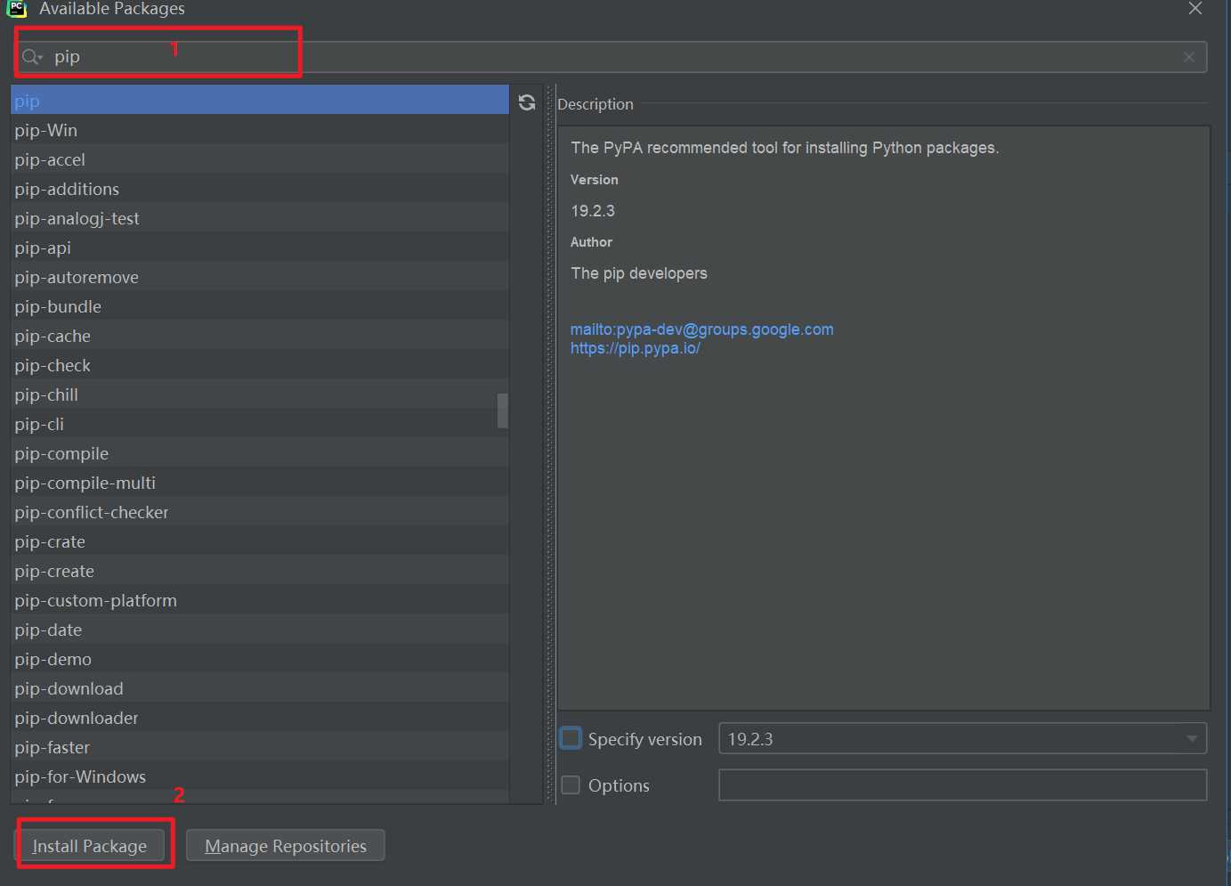Select the pip-custom-platform package
This screenshot has height=886, width=1231.
[x=259, y=600]
